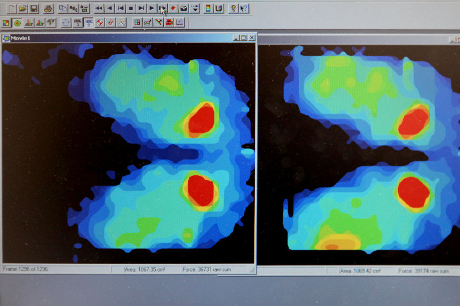460x306 pixels.
Task: Select the calibration container icon
Action: click(x=219, y=9)
